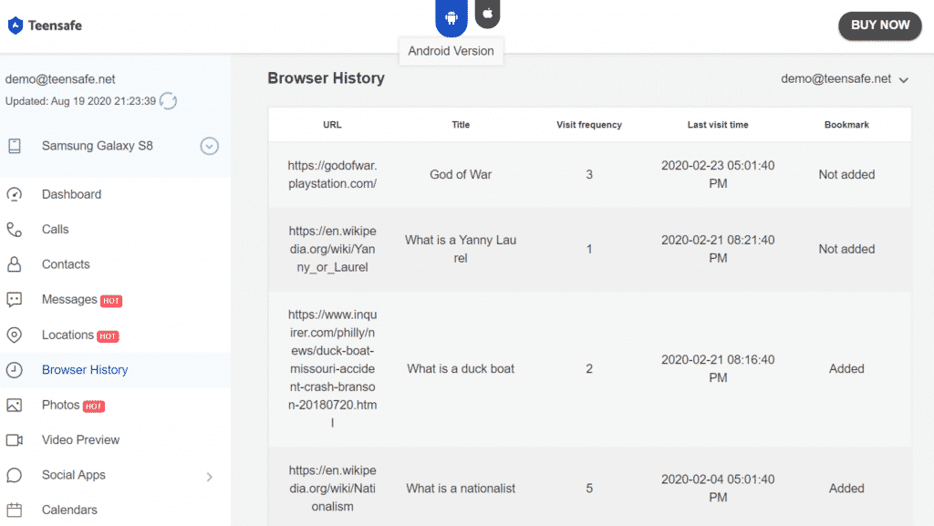Click the Contacts person icon

pos(15,264)
